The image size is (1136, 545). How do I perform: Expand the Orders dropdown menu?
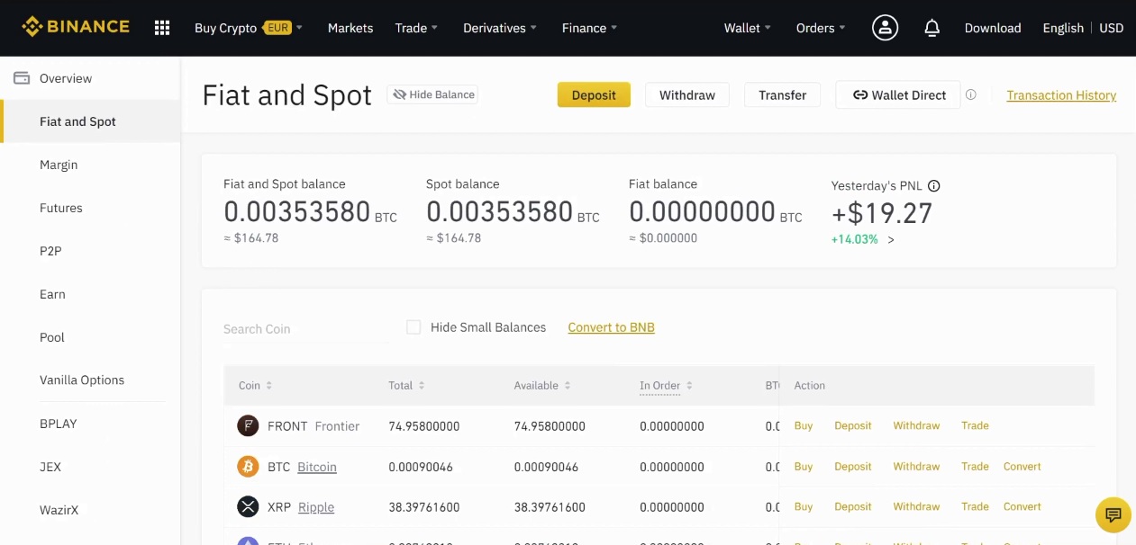pos(821,28)
